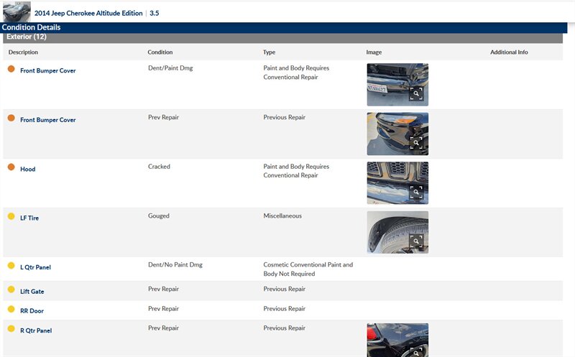Select the R Qtr Panel description link
The image size is (575, 357).
[x=36, y=331]
